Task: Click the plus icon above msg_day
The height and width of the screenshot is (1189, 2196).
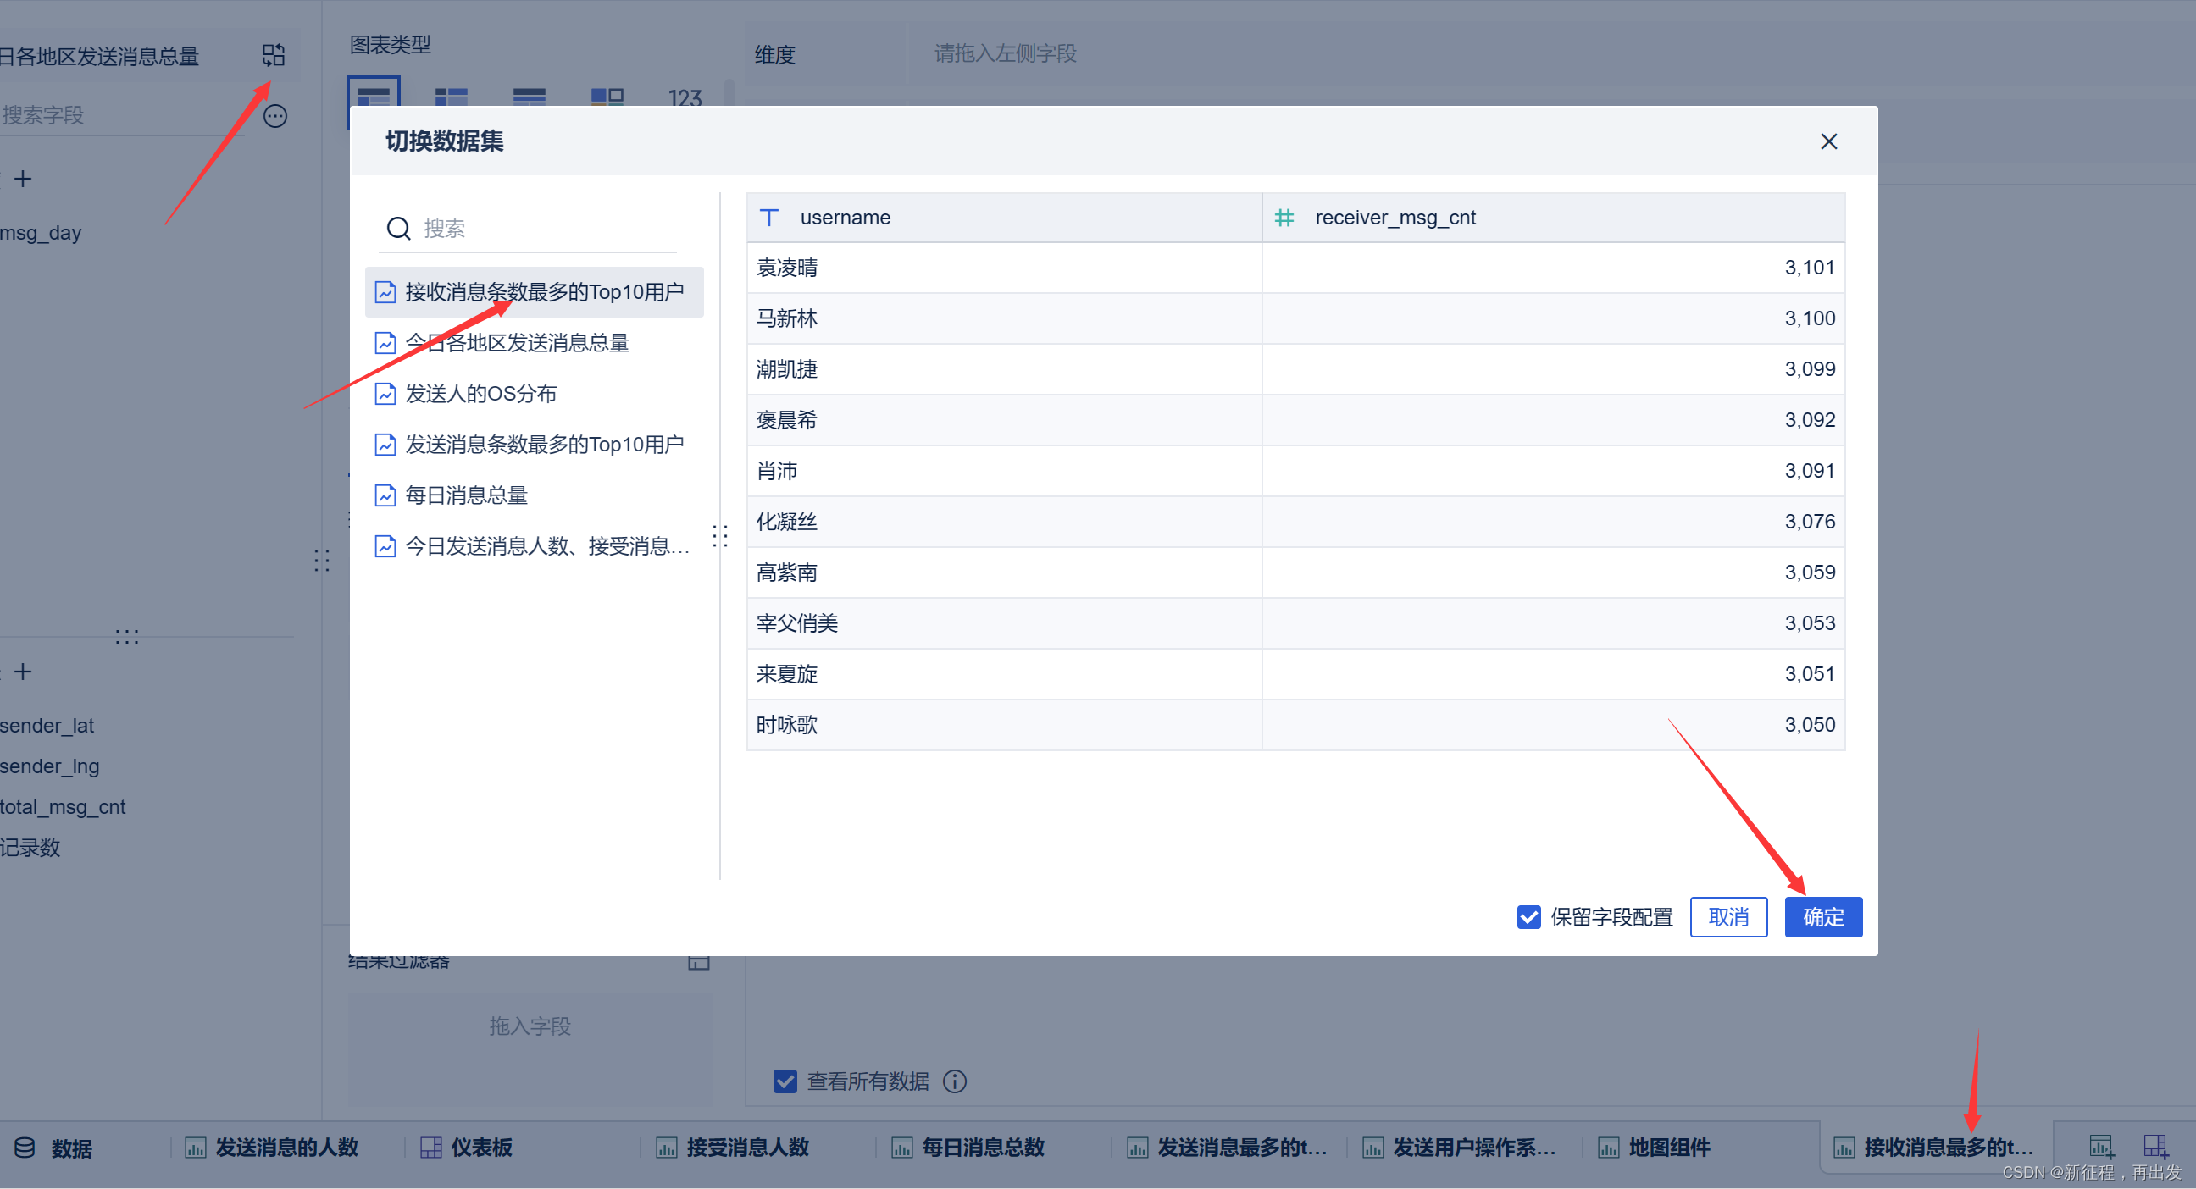Action: coord(23,178)
